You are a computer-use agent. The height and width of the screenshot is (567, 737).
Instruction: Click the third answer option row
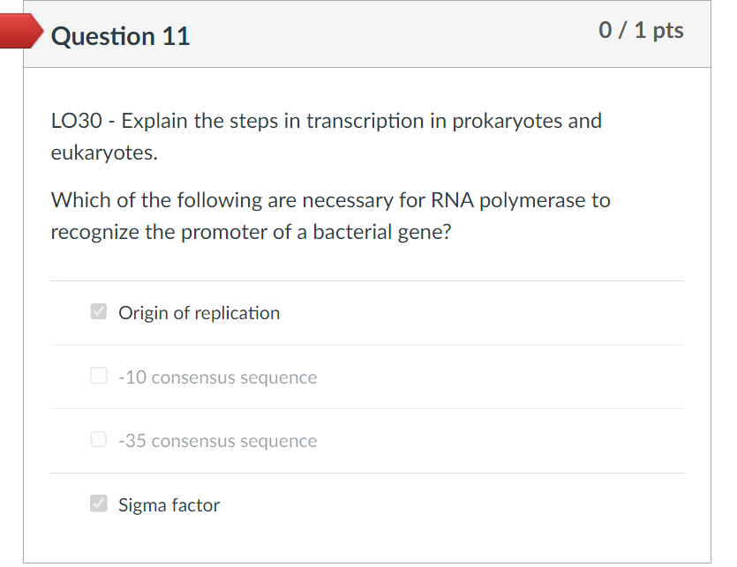tap(366, 440)
